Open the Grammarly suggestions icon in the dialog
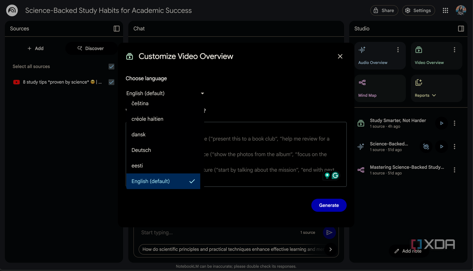473x271 pixels. click(x=335, y=175)
